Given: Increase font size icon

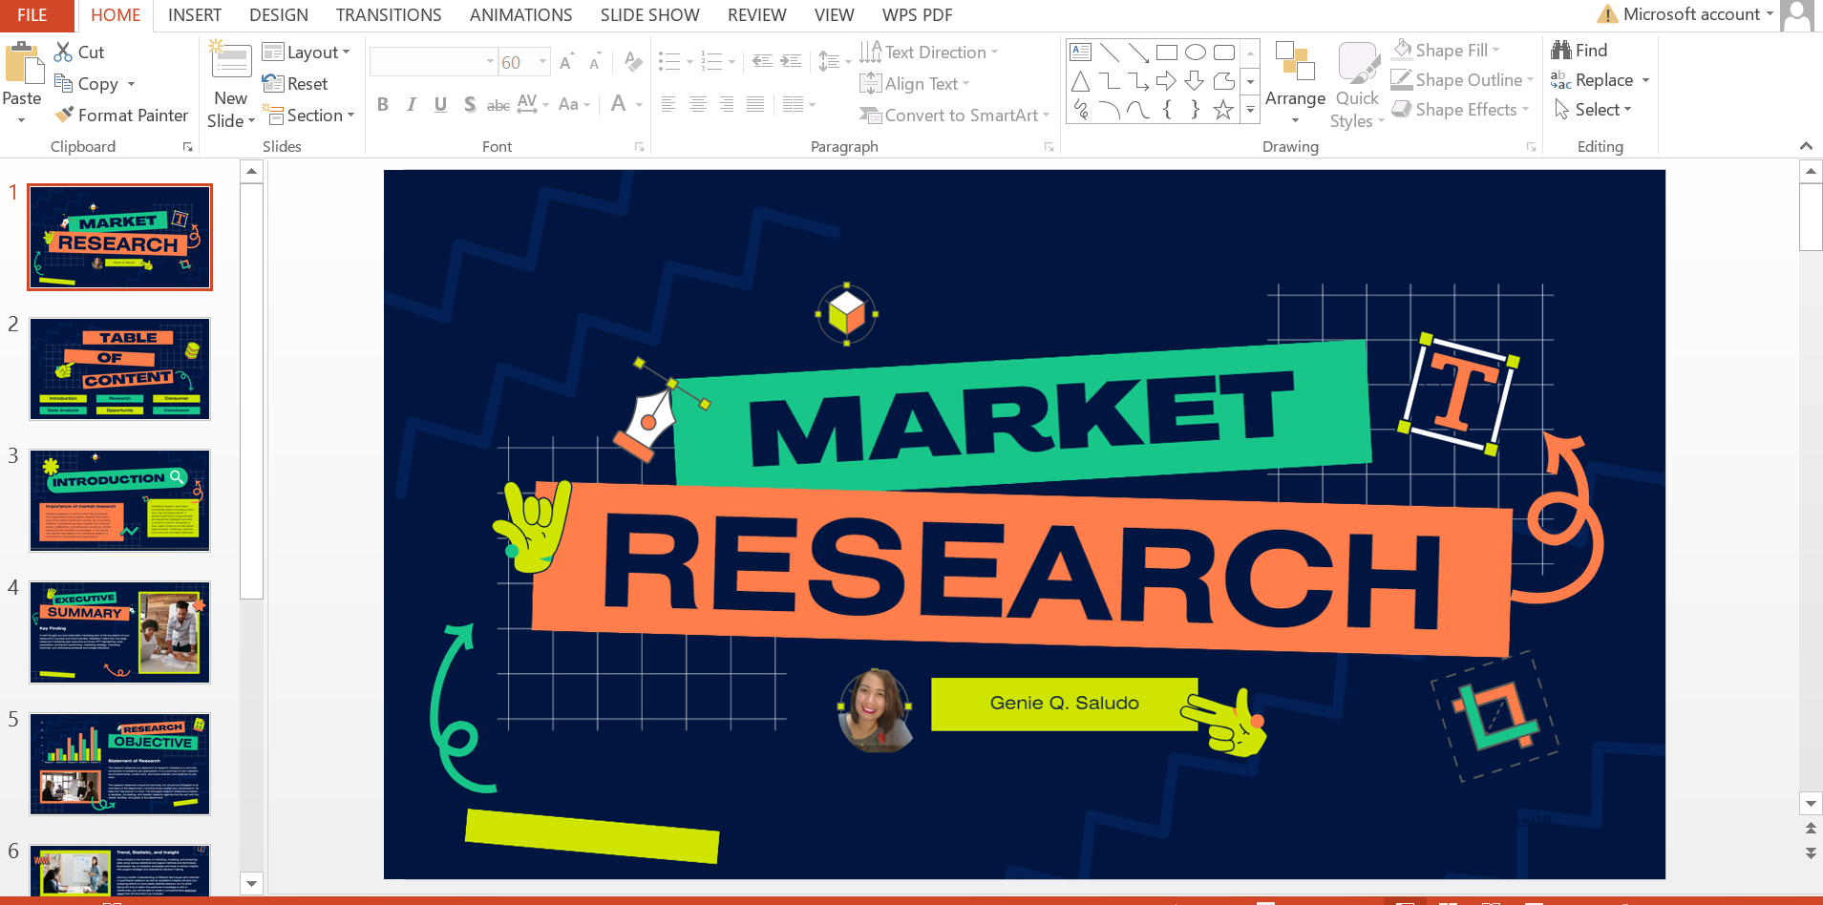Looking at the screenshot, I should click(x=566, y=62).
